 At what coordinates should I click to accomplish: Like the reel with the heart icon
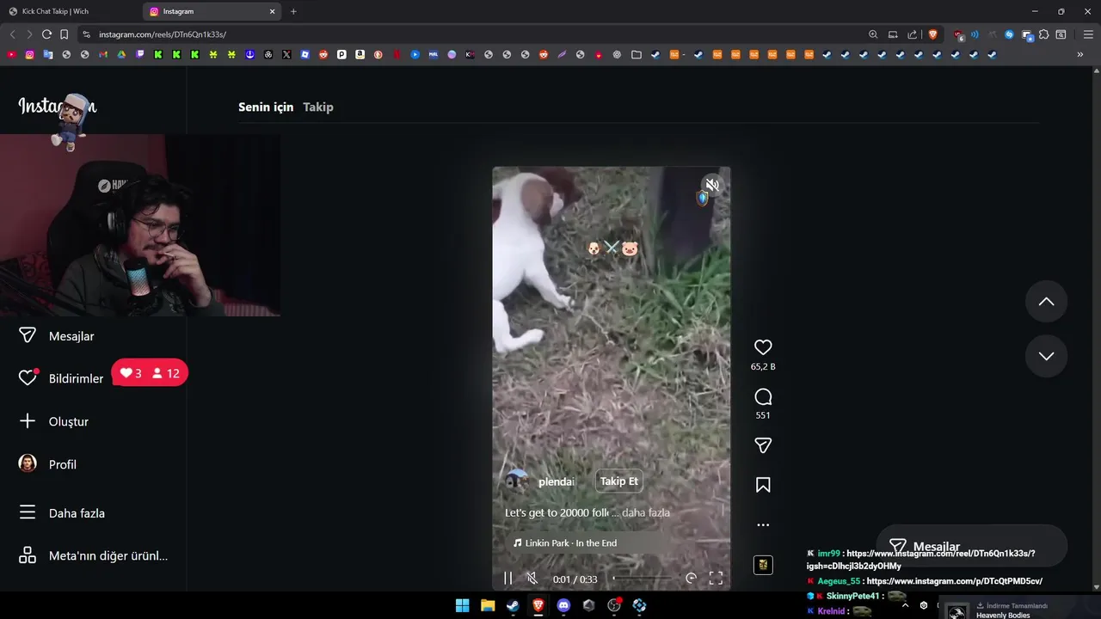click(763, 347)
